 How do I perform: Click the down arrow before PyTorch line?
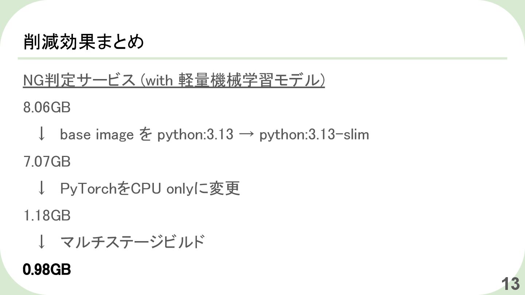click(x=42, y=188)
